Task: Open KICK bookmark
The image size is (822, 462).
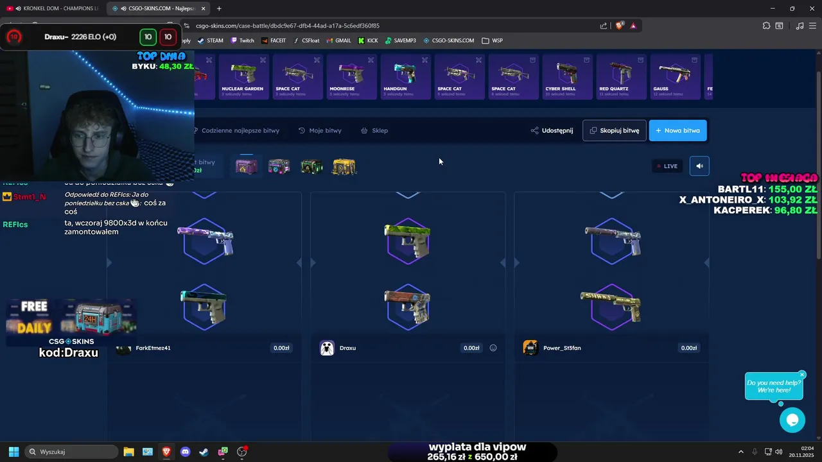Action: (368, 40)
